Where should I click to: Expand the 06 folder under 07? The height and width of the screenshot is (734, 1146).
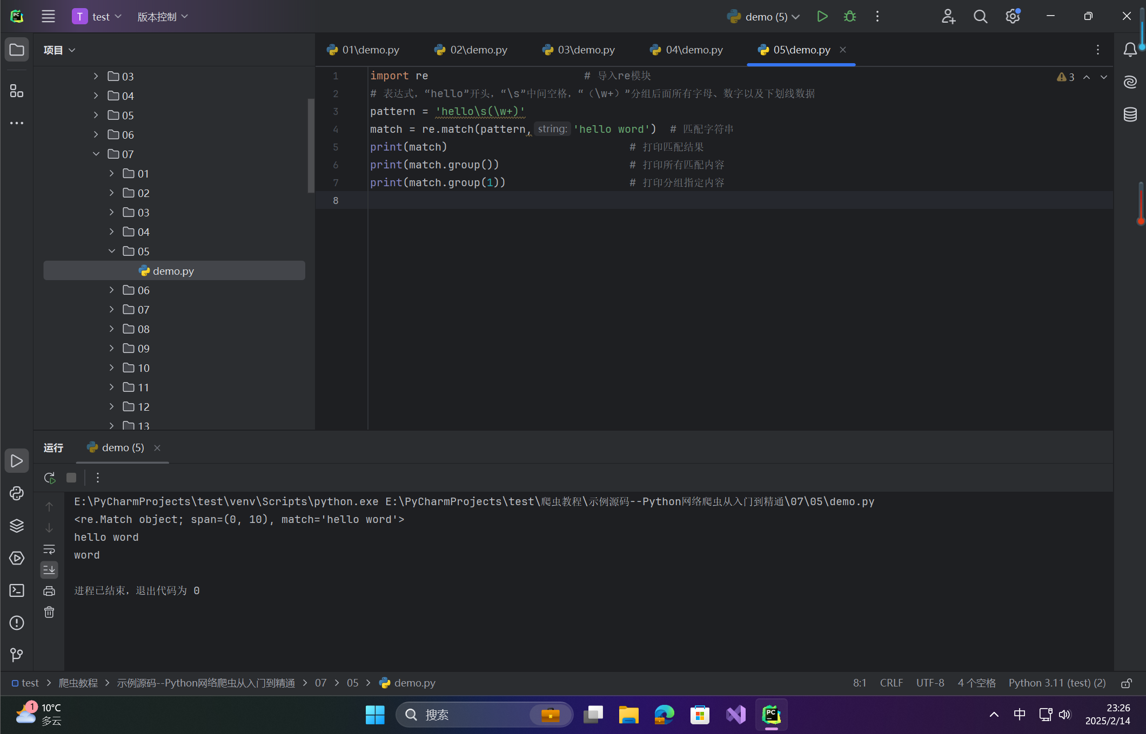112,290
